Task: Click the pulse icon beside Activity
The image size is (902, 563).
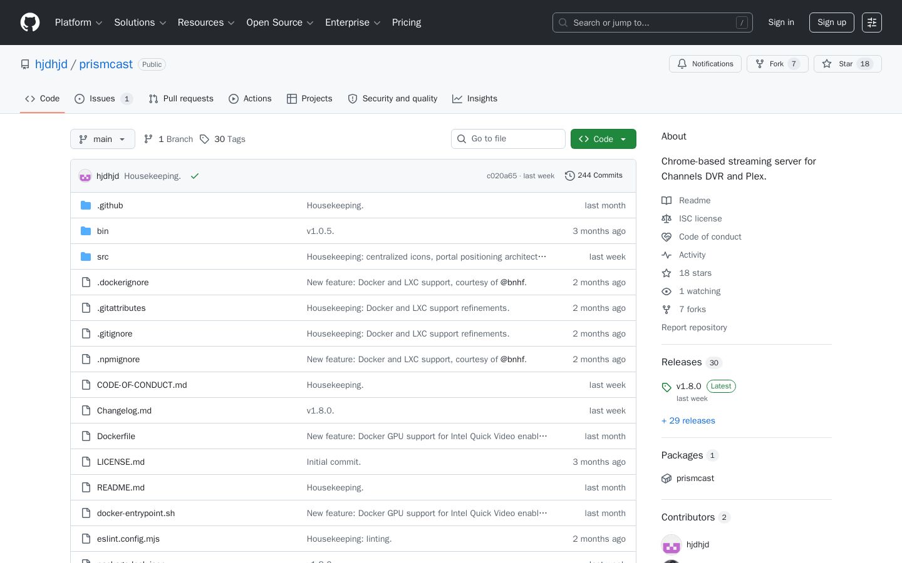Action: (x=666, y=255)
